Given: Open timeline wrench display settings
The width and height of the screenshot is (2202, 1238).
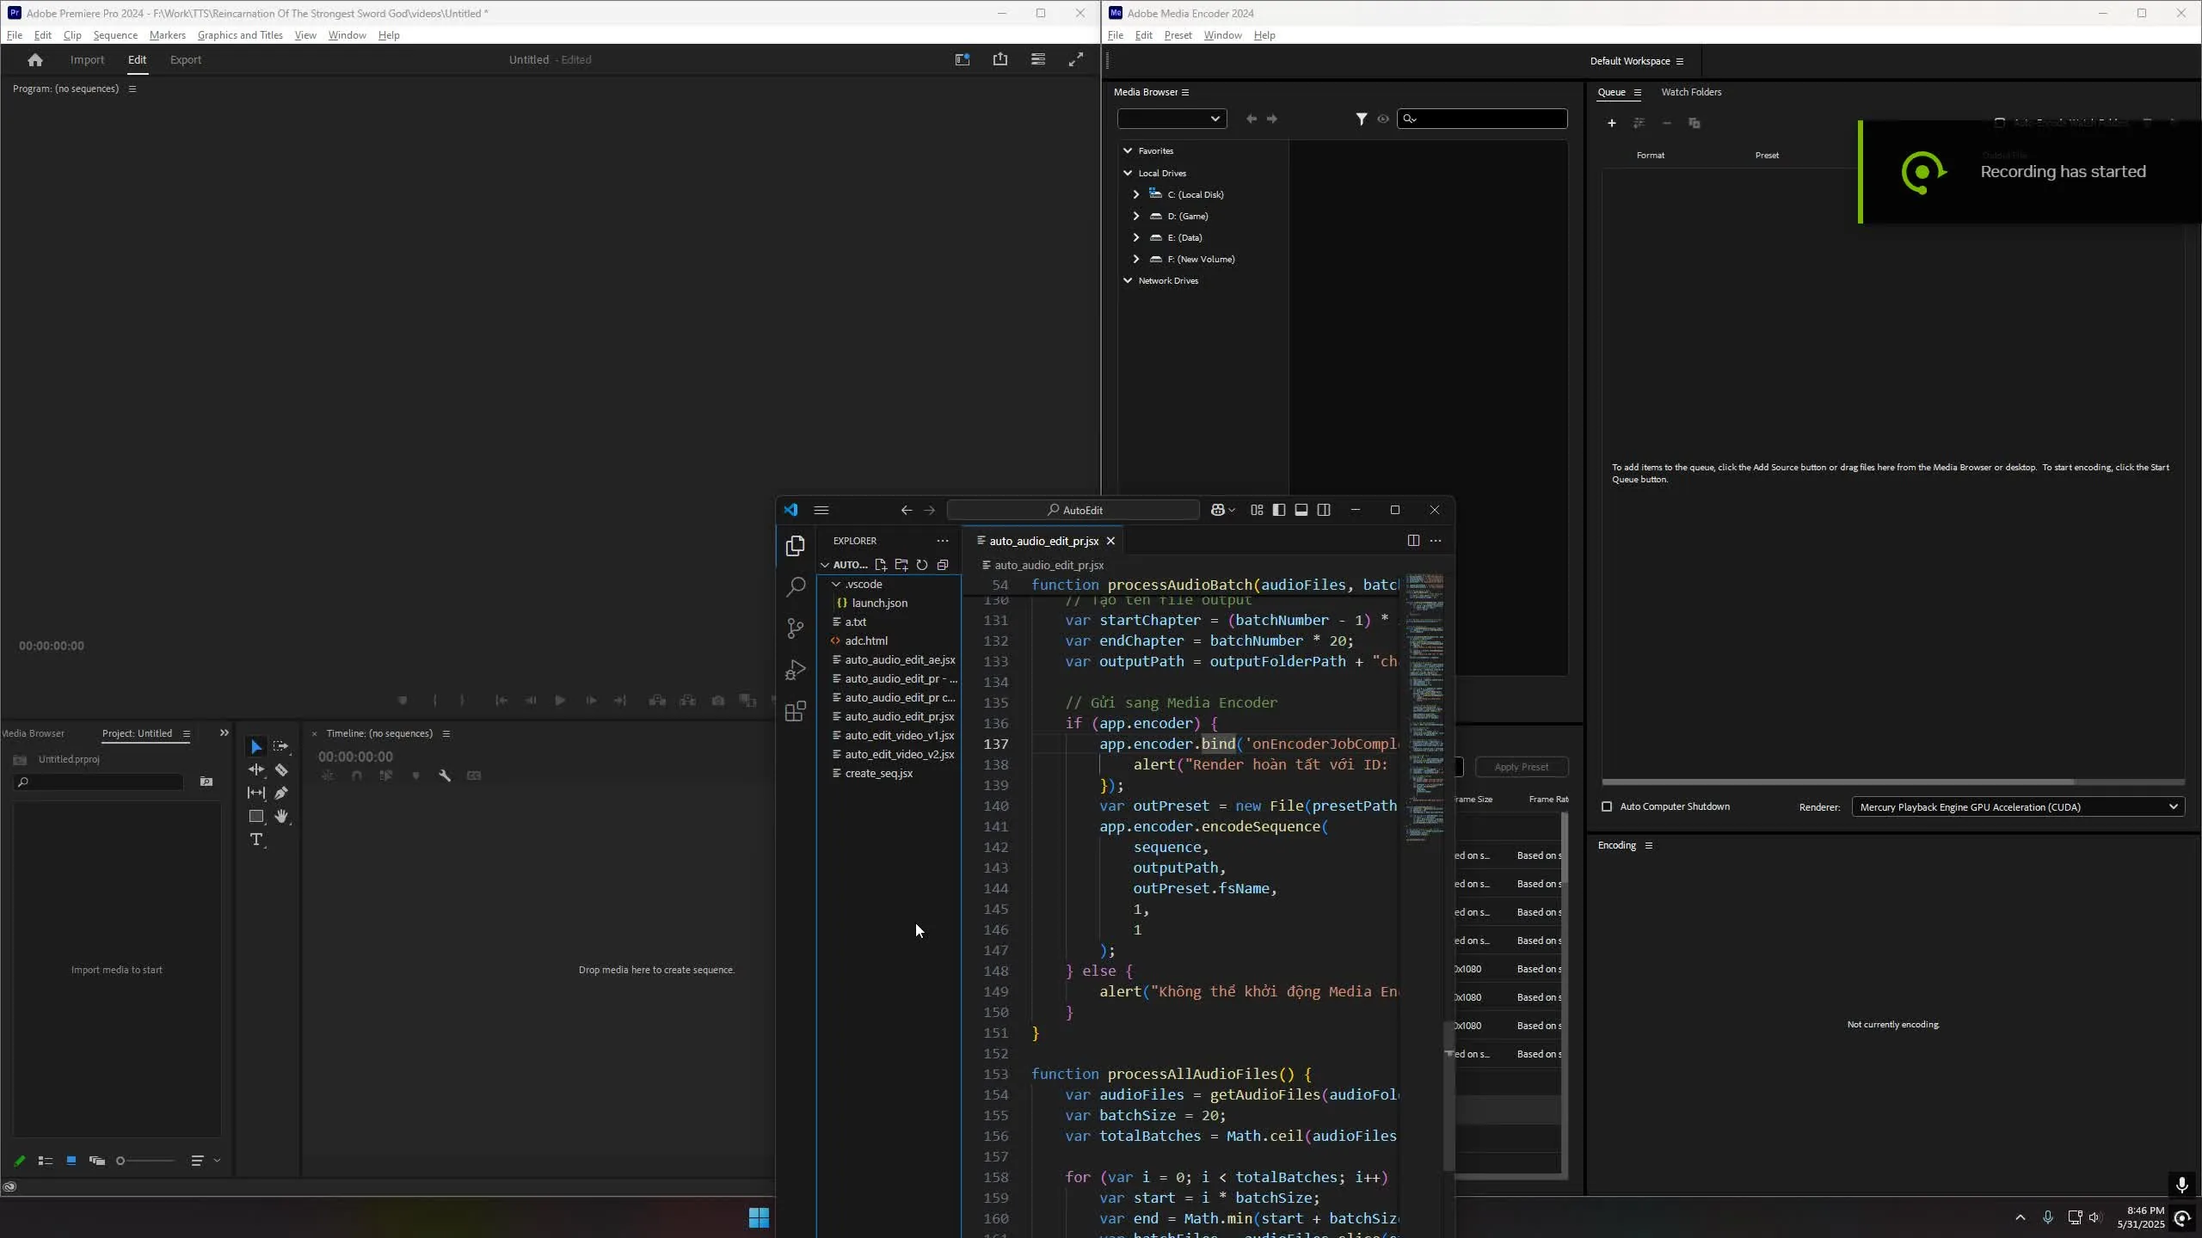Looking at the screenshot, I should tap(445, 775).
